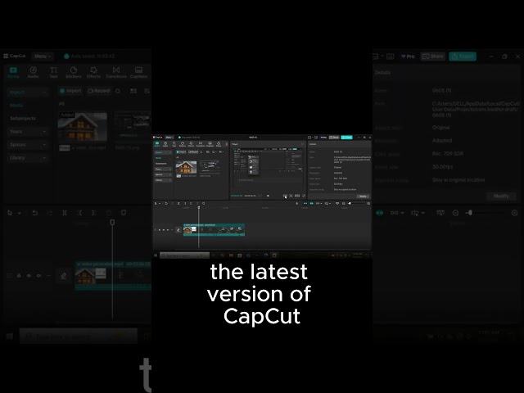Image resolution: width=524 pixels, height=393 pixels.
Task: Expand the Library section in the background sidebar
Action: point(27,157)
